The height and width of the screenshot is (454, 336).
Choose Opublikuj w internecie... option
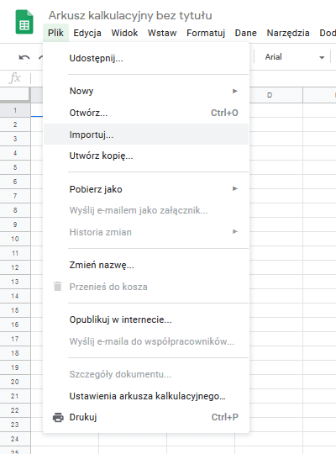point(146,319)
